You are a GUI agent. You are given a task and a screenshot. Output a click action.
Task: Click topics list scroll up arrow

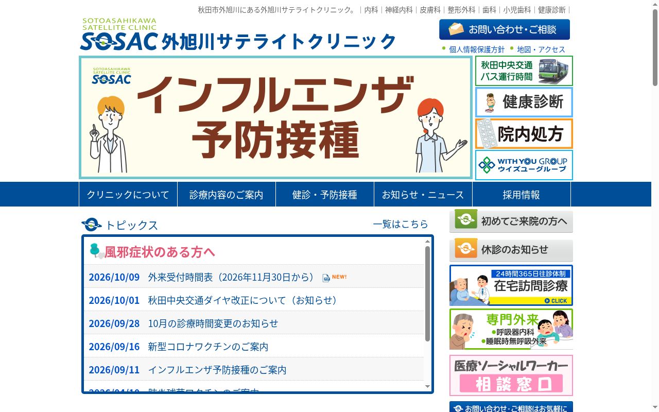point(427,241)
